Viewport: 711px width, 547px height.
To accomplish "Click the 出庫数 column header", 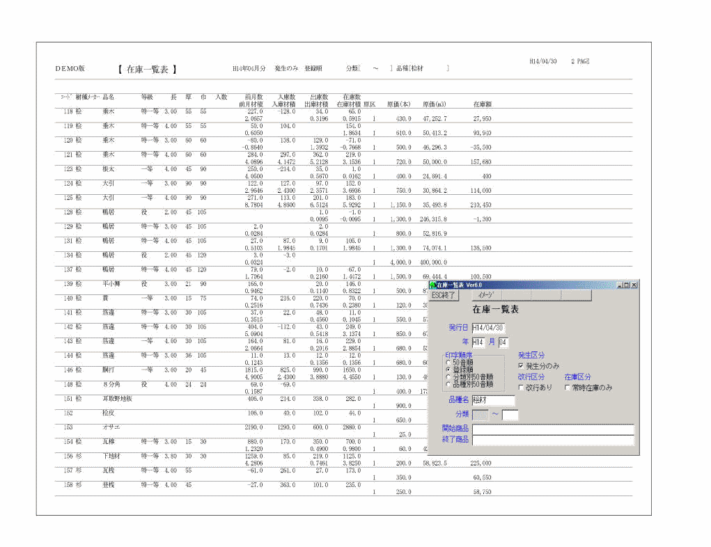I will click(x=319, y=97).
